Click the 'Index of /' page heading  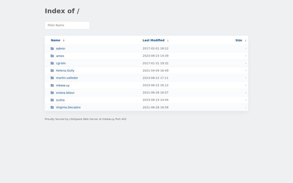tap(62, 11)
